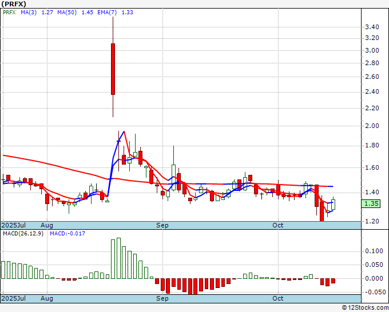Screen dimensions: 389x312
Task: Click the EMA(7) value 1.33
Action: [127, 13]
